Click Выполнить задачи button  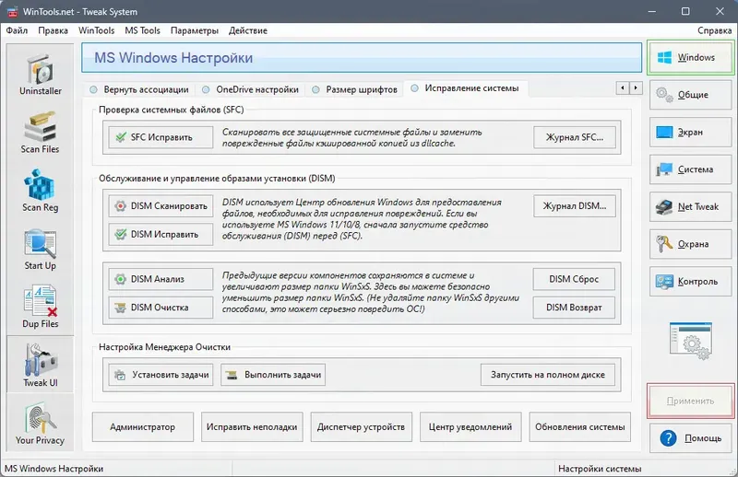273,375
